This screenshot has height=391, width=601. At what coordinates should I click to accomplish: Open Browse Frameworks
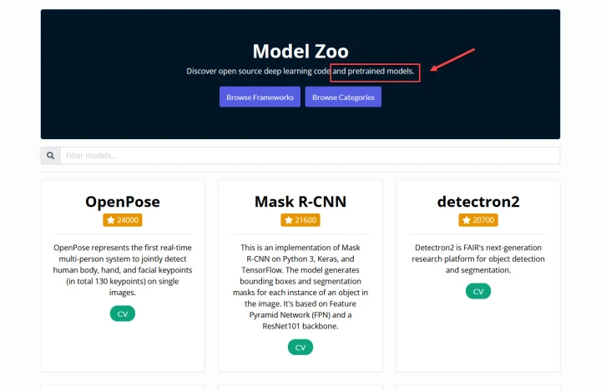pos(260,97)
